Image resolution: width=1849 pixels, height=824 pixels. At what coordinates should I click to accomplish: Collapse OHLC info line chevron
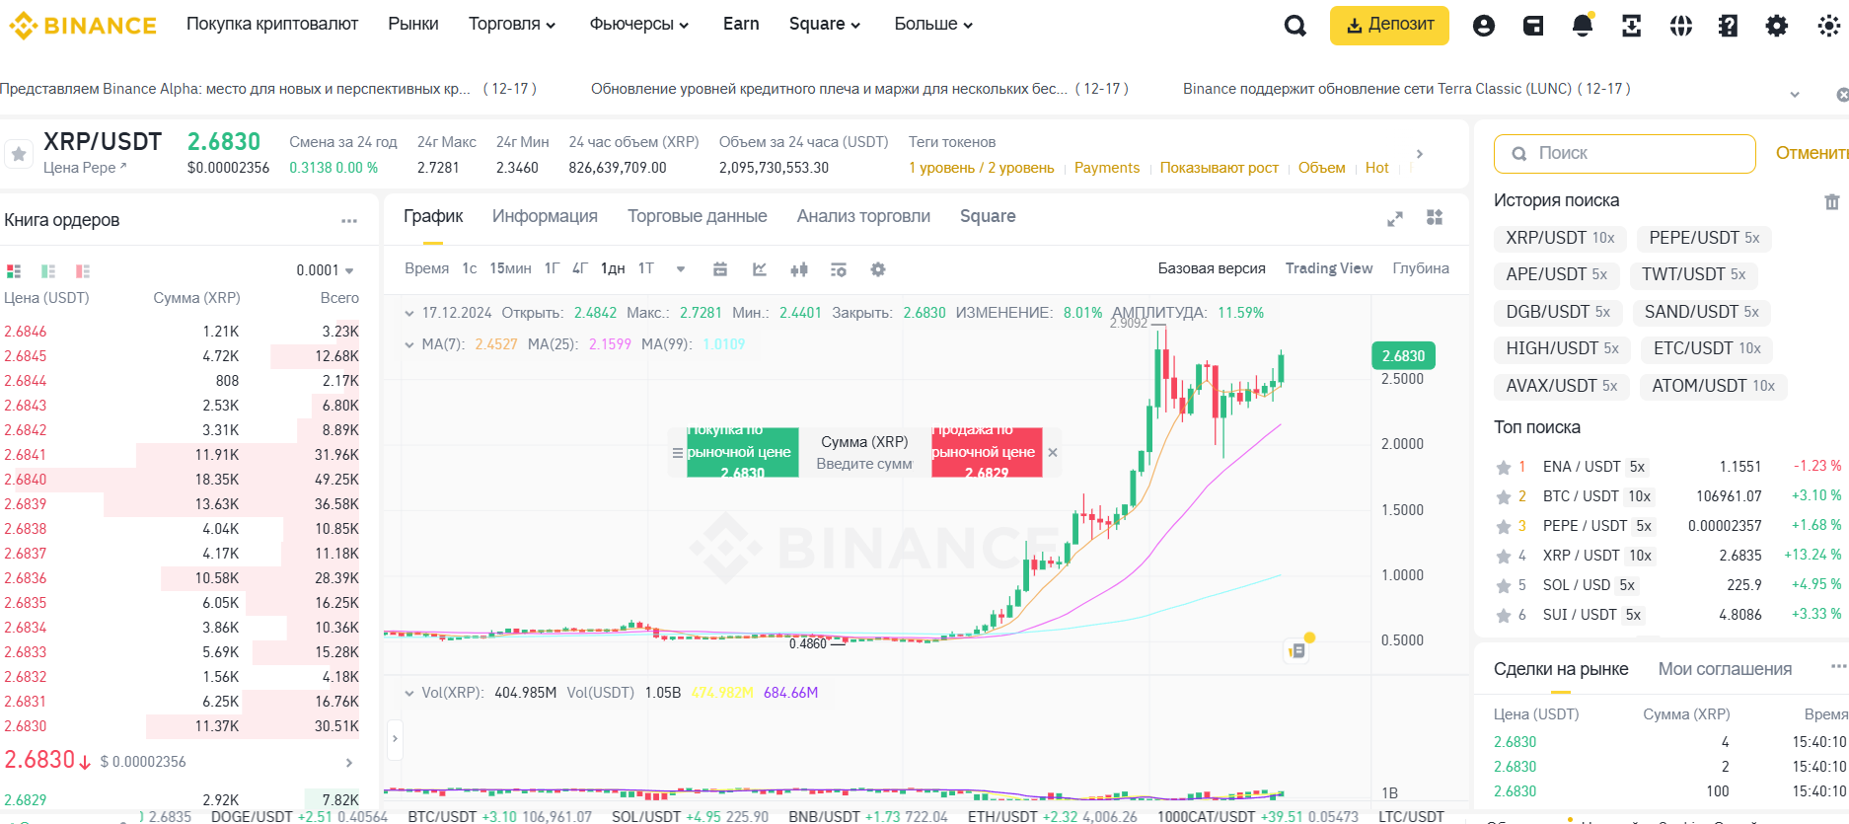coord(409,313)
